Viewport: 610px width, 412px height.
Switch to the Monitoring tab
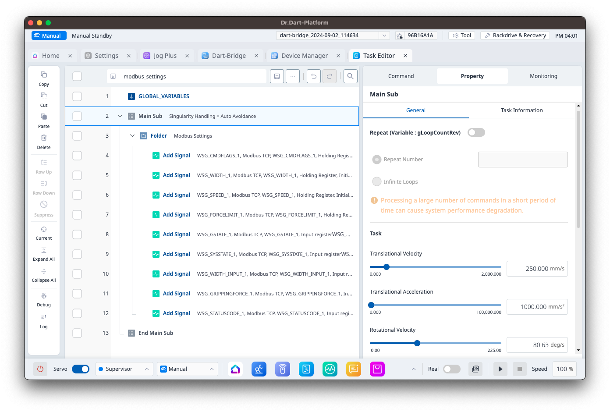click(543, 76)
